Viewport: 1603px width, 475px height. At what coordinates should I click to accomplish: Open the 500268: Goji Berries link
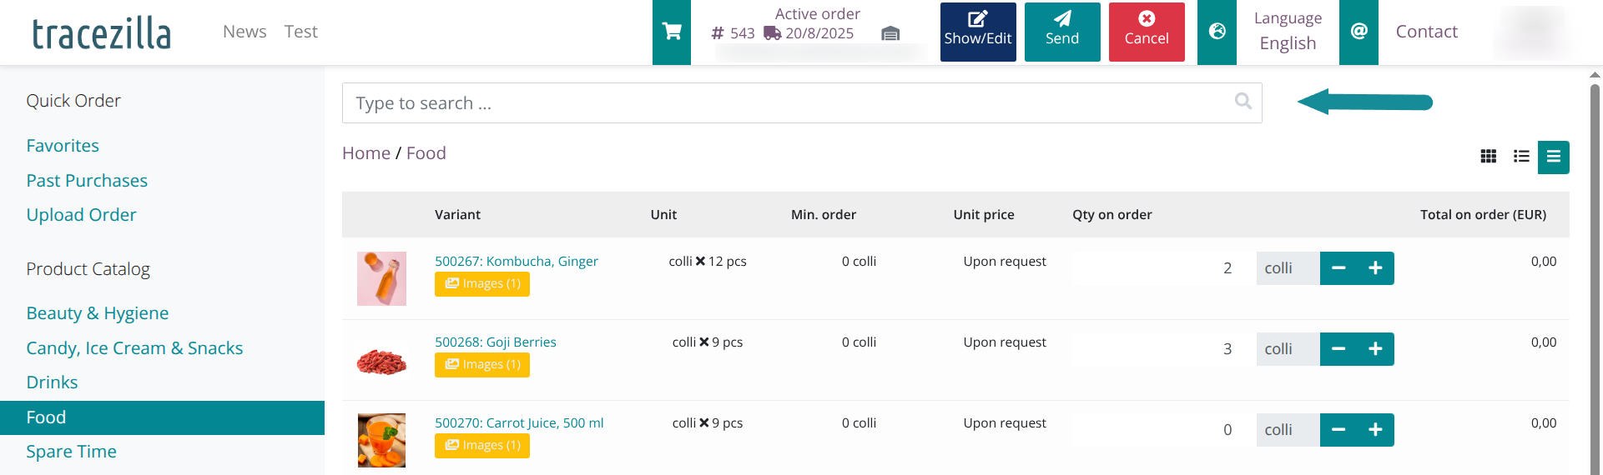tap(496, 342)
